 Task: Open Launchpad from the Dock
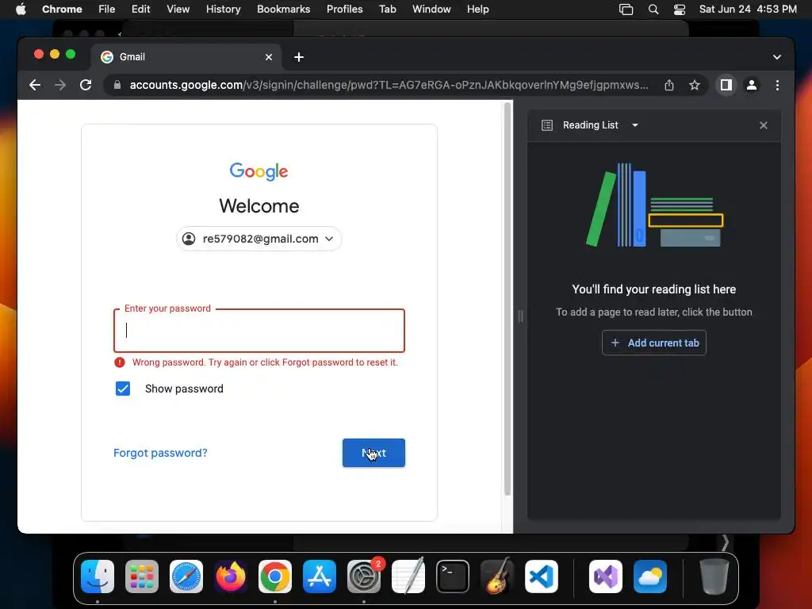[142, 576]
